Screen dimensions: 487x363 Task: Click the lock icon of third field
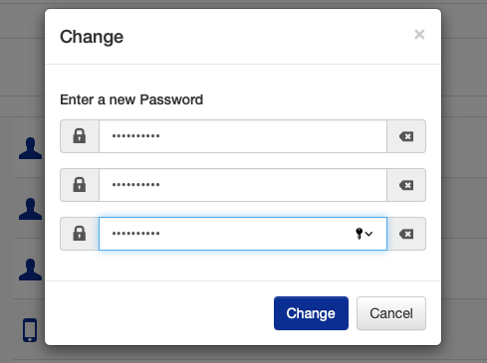pos(80,234)
